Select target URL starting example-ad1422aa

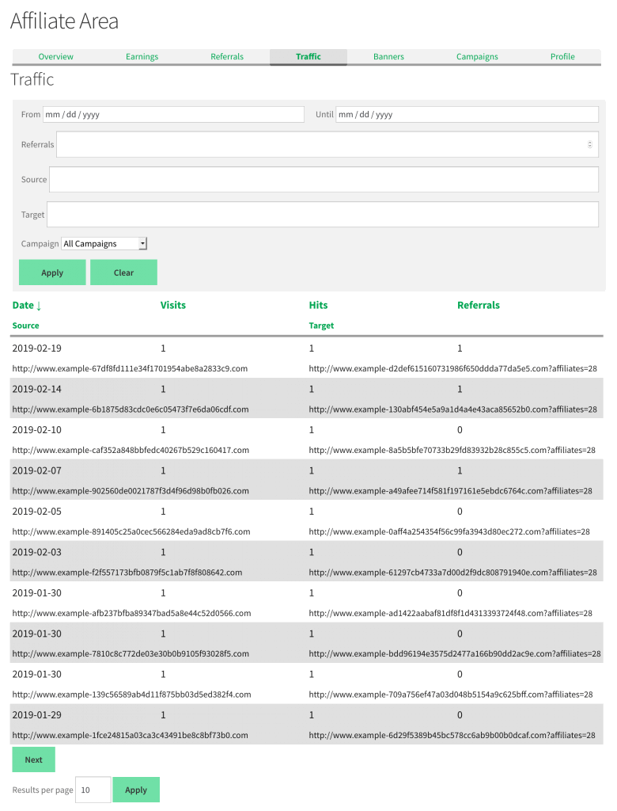point(451,613)
